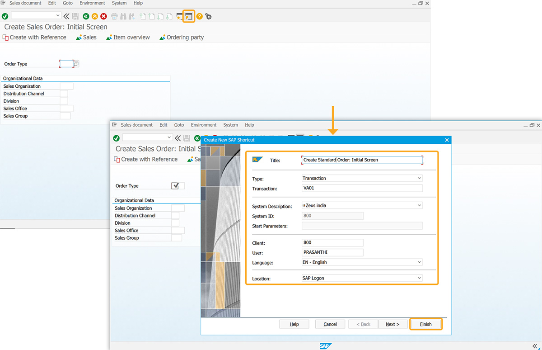Click Save icon in front window toolbar
This screenshot has height=350, width=542.
coord(187,138)
